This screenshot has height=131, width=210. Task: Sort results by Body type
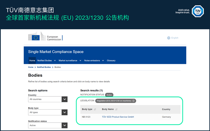95,109
